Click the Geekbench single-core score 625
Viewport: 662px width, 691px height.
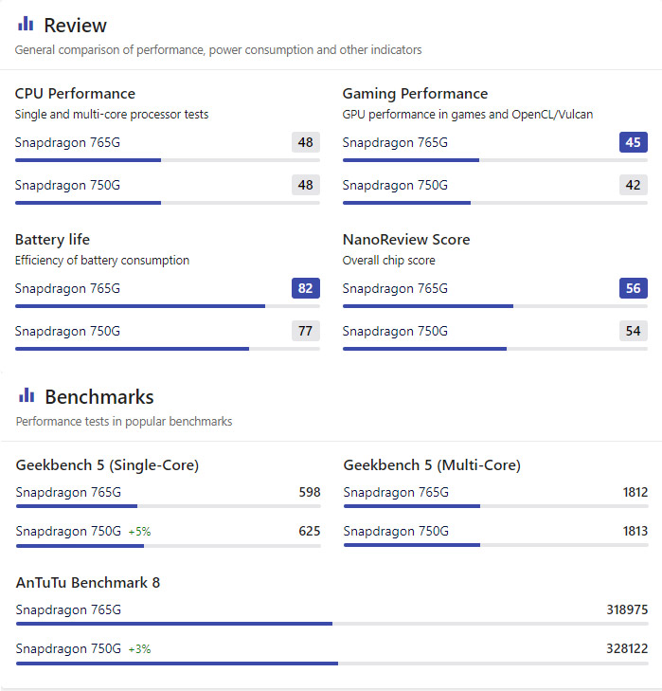310,531
